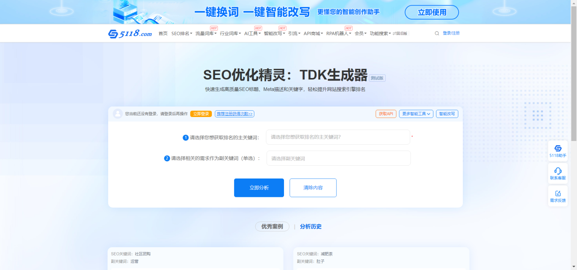The height and width of the screenshot is (270, 577).
Task: Click the 5118助手 sidebar icon
Action: pos(557,151)
